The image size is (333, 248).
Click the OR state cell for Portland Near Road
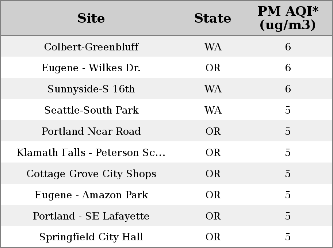click(x=213, y=131)
